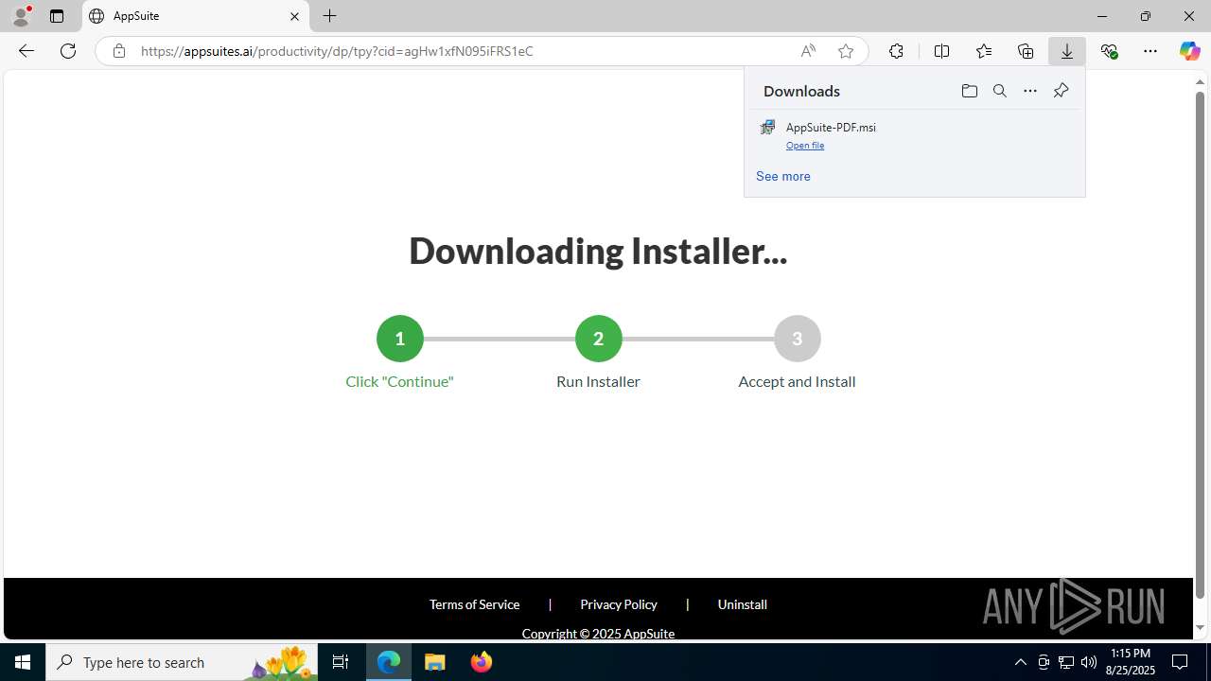Click step 2 green circle
Viewport: 1211px width, 681px height.
598,339
